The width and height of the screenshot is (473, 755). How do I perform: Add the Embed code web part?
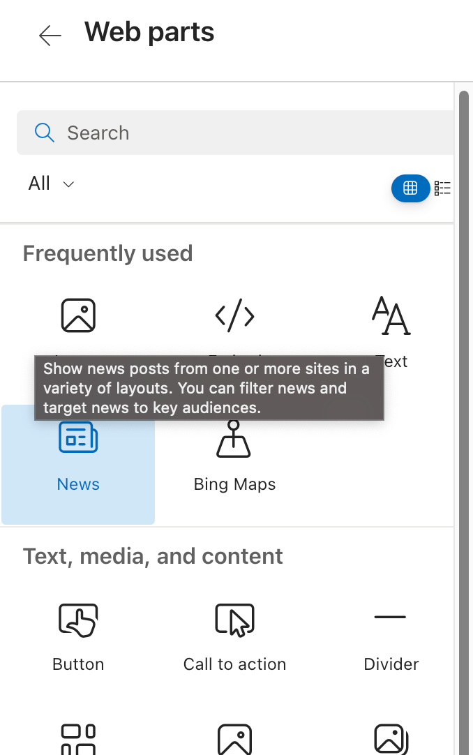[234, 316]
